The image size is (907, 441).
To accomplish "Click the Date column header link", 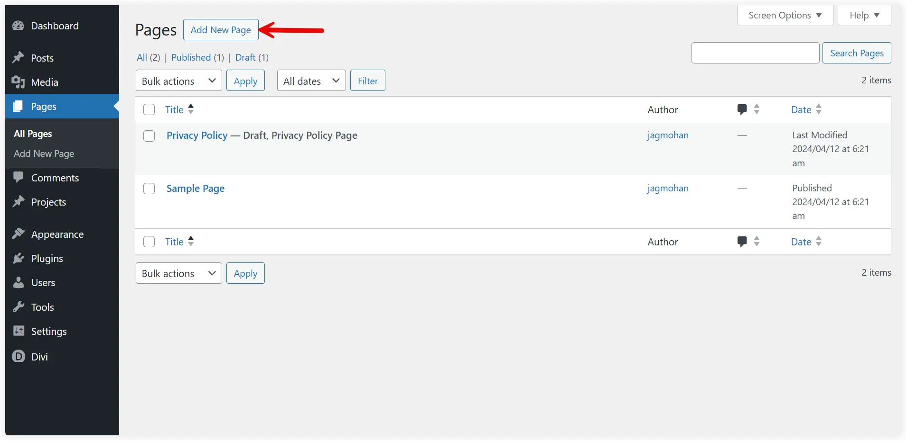I will tap(801, 109).
